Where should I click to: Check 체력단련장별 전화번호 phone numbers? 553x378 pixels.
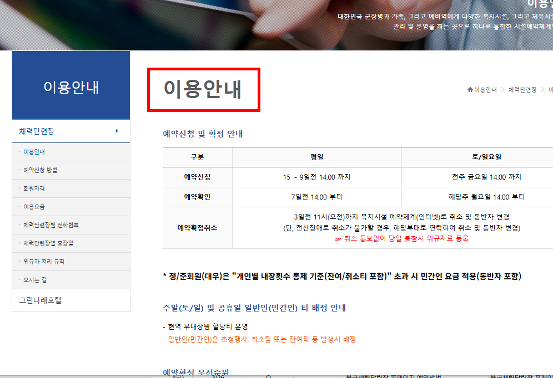pos(52,224)
